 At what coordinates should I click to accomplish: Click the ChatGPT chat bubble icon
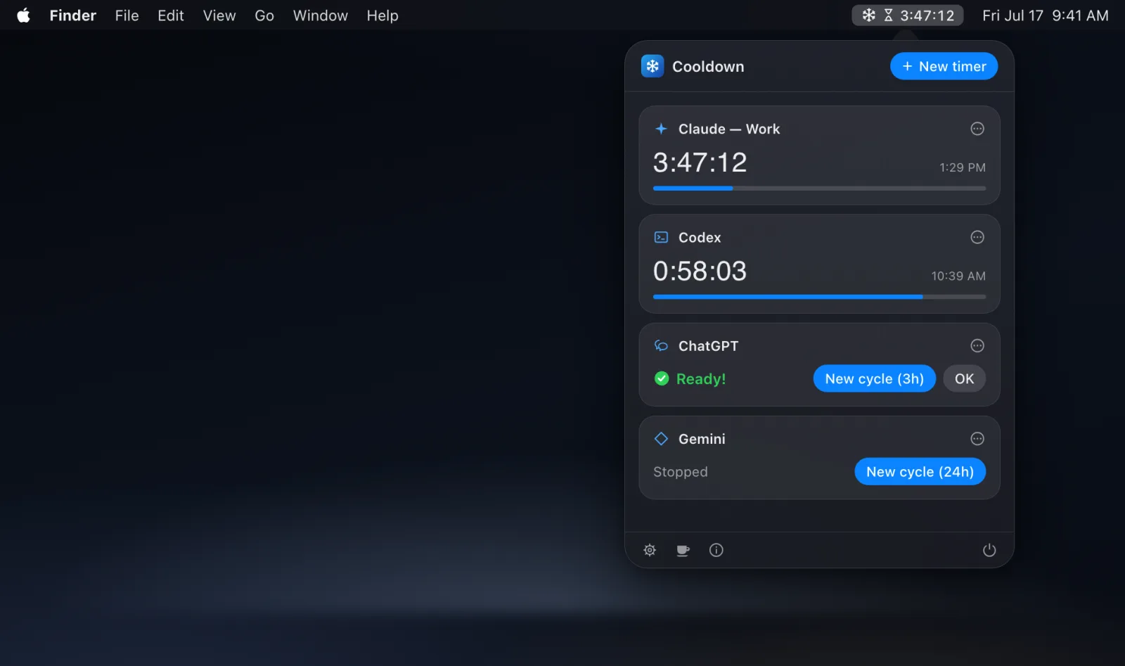click(661, 345)
